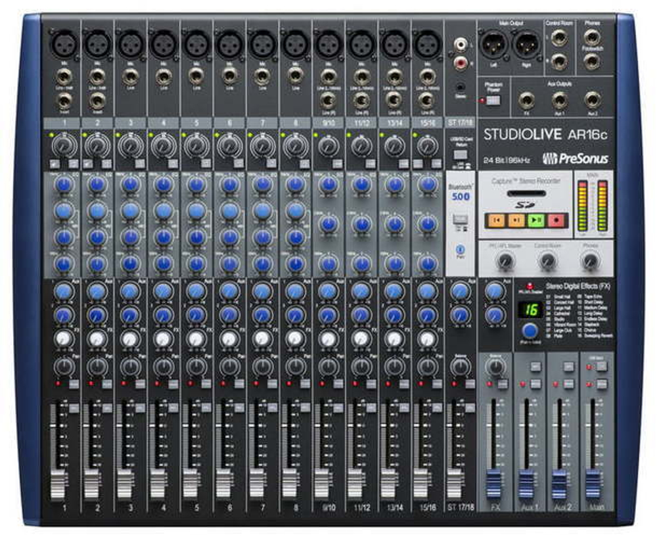Screen dimensions: 657x539
Task: Tap the next-track transport button
Action: tap(515, 219)
